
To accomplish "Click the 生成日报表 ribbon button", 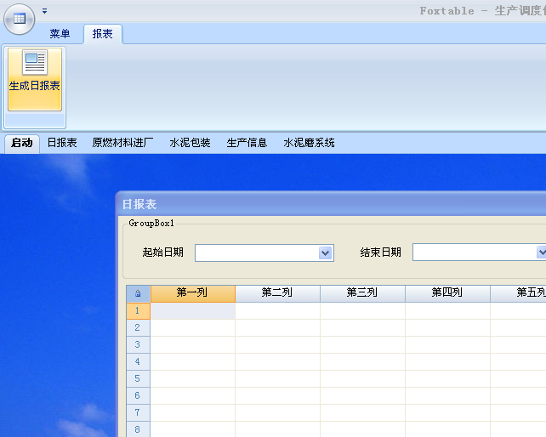I will pyautogui.click(x=35, y=79).
